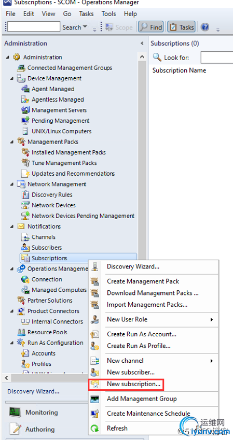
Task: Click the toolbar search input field
Action: (x=34, y=27)
